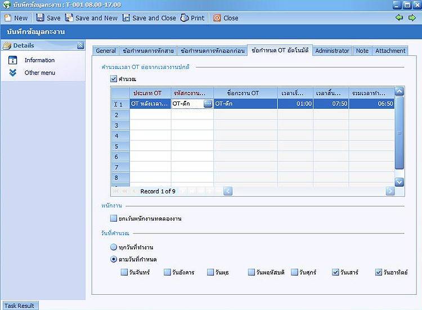This screenshot has height=310, width=422.
Task: Collapse the Details panel
Action: [80, 46]
